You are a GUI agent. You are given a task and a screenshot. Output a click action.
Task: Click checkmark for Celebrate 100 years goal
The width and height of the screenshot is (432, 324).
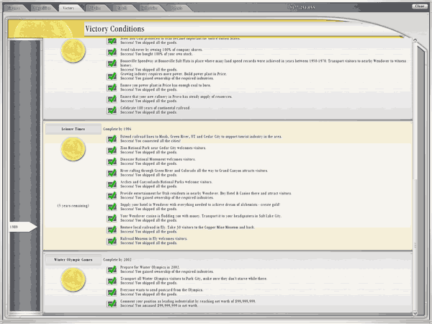[112, 110]
